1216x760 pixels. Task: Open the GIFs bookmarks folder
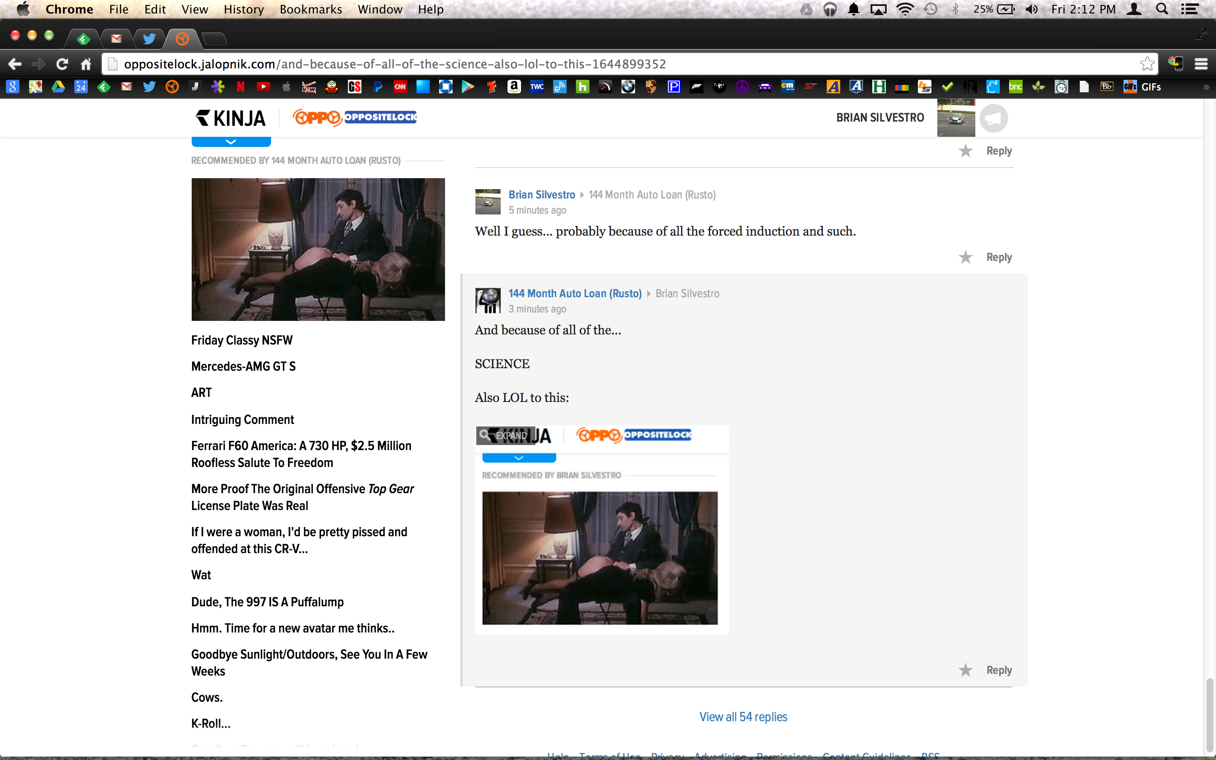coord(1143,87)
